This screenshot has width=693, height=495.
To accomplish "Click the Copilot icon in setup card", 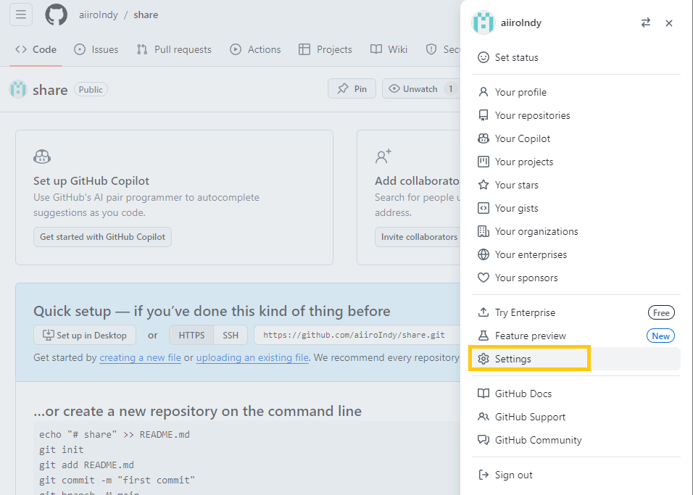I will [x=42, y=157].
